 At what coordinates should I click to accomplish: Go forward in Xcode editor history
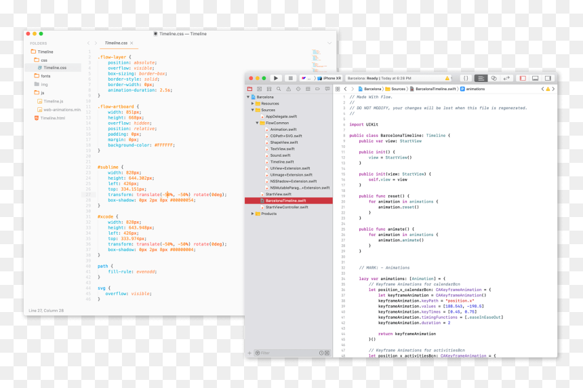[x=353, y=89]
